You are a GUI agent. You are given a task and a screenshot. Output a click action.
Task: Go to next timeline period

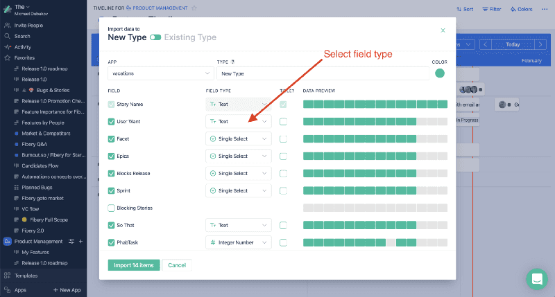pos(540,44)
